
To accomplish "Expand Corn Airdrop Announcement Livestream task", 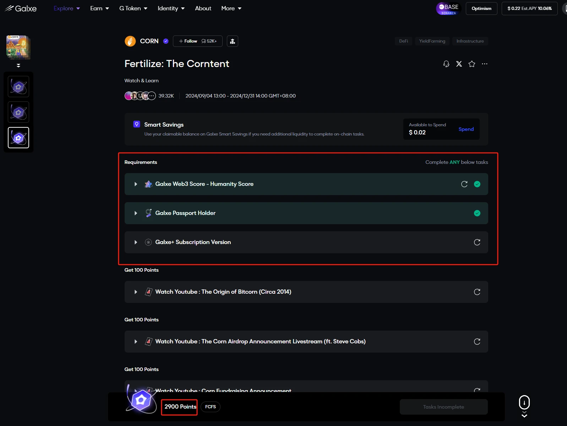I will point(136,342).
